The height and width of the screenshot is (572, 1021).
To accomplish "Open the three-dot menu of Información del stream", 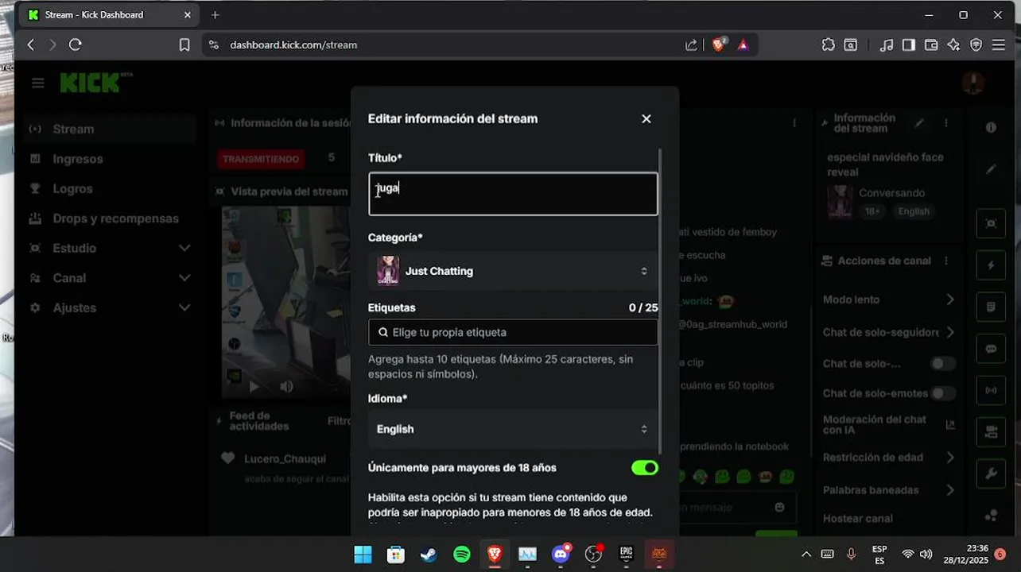I will click(946, 123).
